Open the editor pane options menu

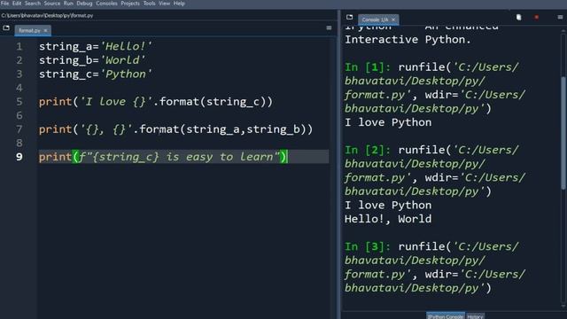(329, 27)
